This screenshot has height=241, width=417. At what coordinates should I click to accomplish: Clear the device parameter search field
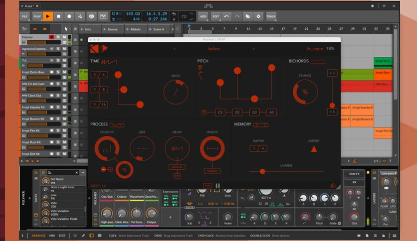coord(77,172)
